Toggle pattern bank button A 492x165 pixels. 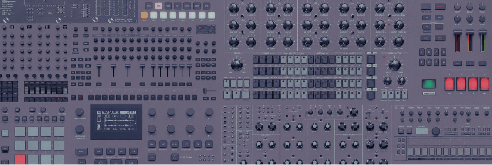(422, 52)
